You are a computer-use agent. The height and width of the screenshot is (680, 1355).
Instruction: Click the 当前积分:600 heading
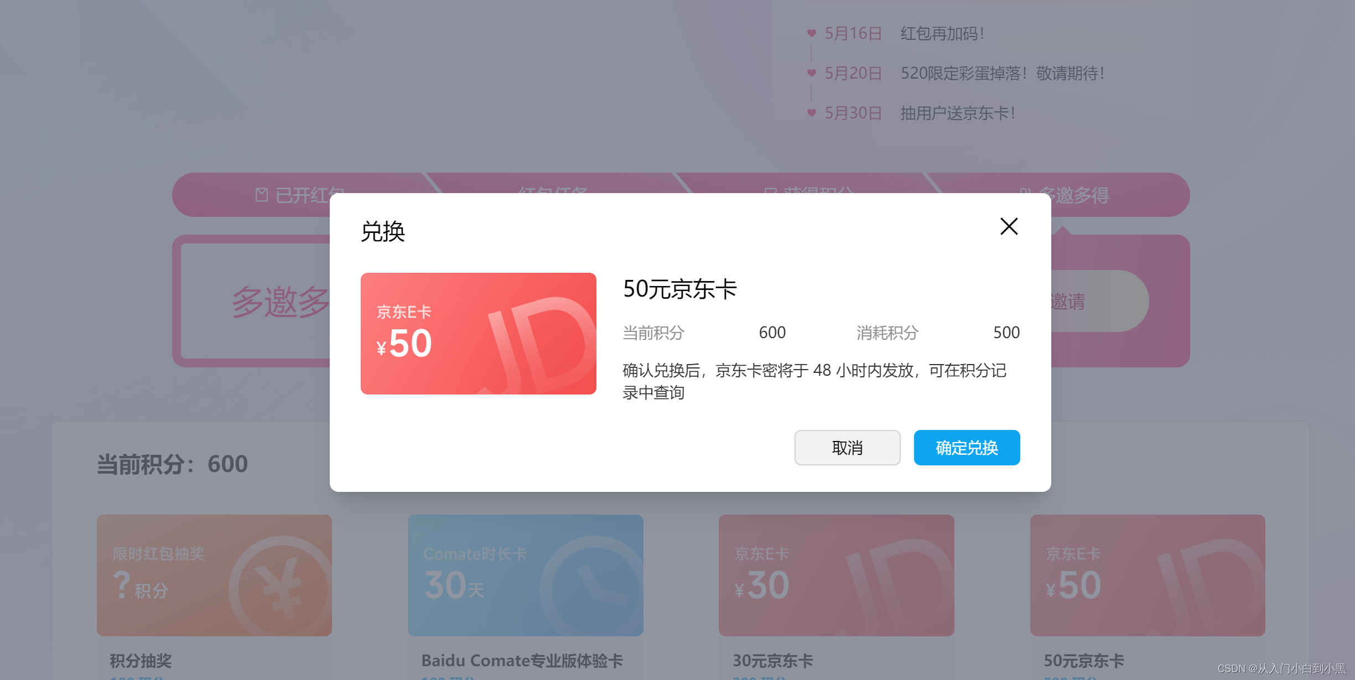click(x=172, y=464)
